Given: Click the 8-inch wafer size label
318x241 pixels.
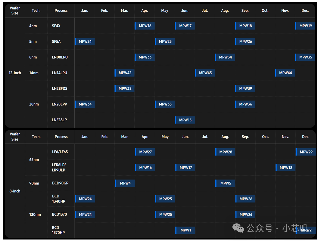Looking at the screenshot, I should click(x=15, y=191).
